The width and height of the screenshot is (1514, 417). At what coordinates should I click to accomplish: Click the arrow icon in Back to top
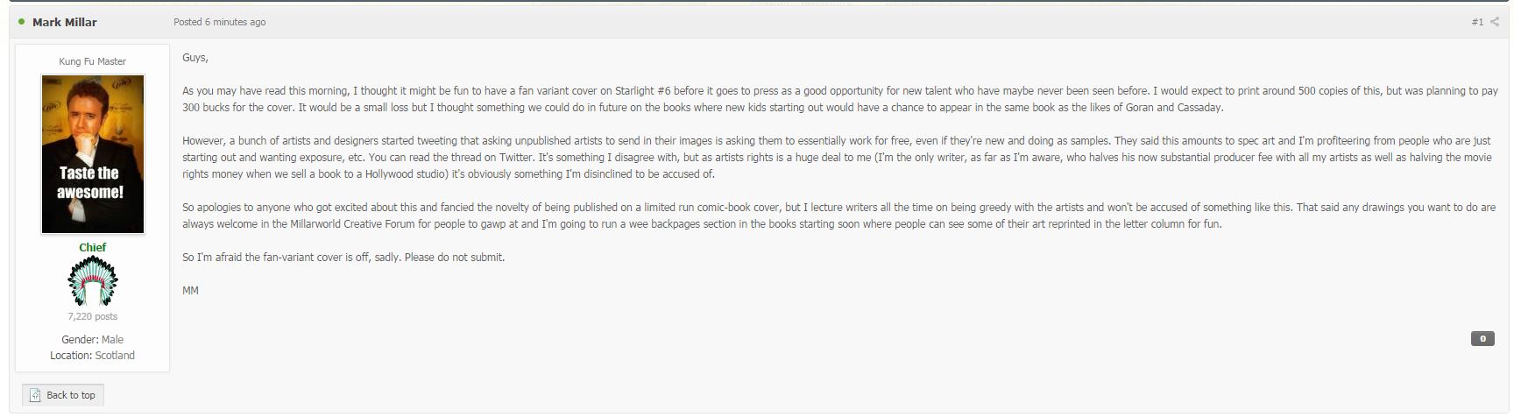[35, 395]
